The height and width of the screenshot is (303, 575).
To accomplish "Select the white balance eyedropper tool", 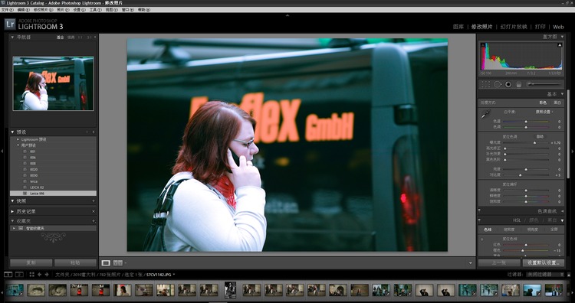I will coord(485,115).
